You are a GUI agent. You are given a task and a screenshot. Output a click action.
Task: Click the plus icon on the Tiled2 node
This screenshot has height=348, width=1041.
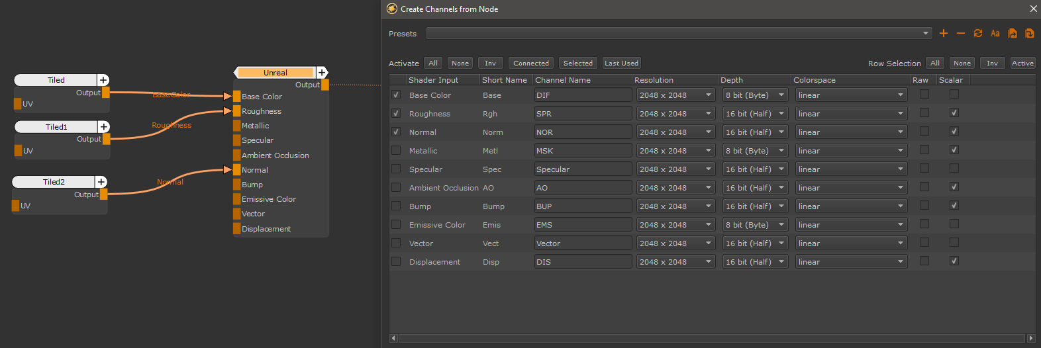pos(101,182)
